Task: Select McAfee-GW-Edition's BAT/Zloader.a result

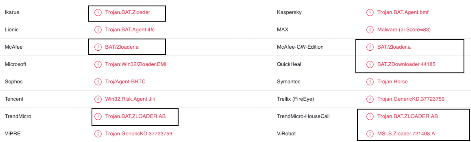Action: (x=394, y=47)
